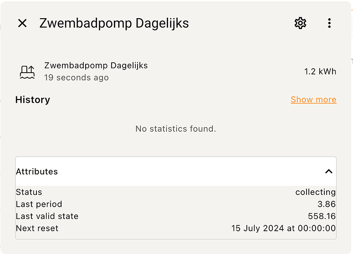Click the Next reset attribute label
Image resolution: width=353 pixels, height=254 pixels.
click(37, 229)
